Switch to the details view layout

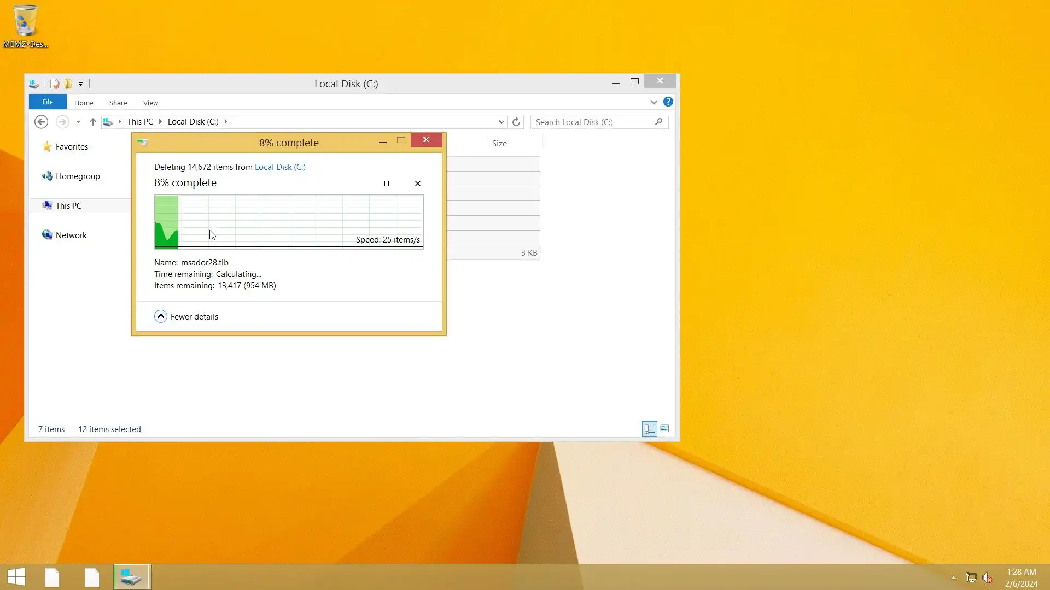(x=650, y=429)
